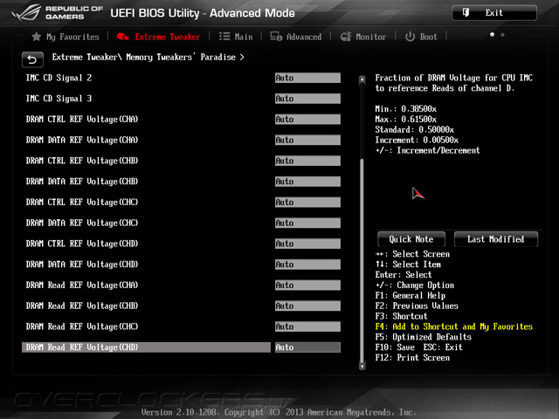The width and height of the screenshot is (559, 419).
Task: Click the Memory Tweakers' Paradise breadcrumb
Action: 181,57
